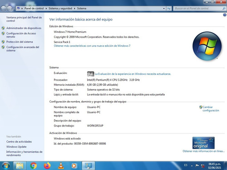Viewport: 227px width, 170px height.
Task: Launch Firefox from the taskbar
Action: (47, 165)
